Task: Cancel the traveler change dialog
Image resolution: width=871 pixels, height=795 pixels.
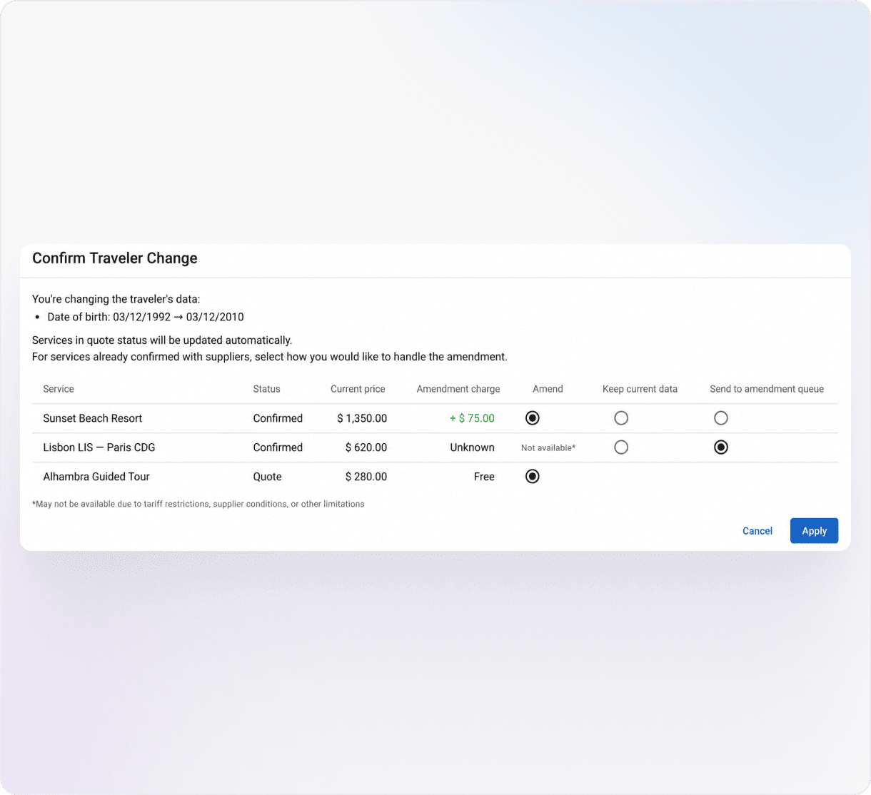Action: [757, 531]
